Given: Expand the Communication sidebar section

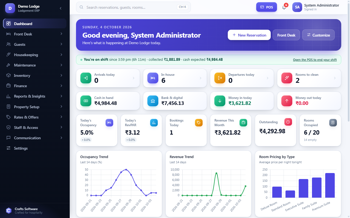Looking at the screenshot, I should [x=35, y=138].
